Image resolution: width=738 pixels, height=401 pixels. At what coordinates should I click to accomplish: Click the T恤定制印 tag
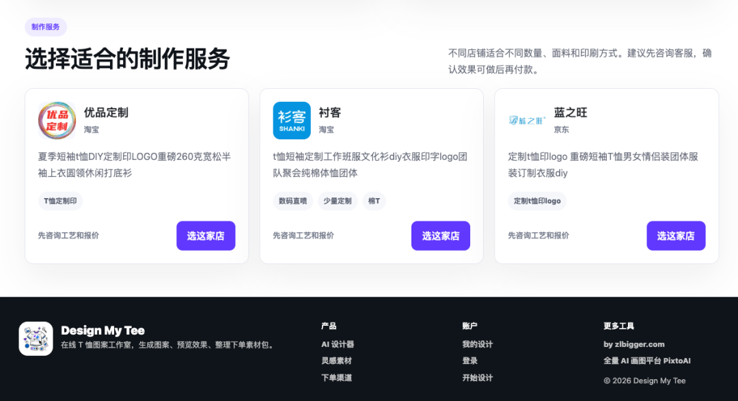pyautogui.click(x=60, y=201)
